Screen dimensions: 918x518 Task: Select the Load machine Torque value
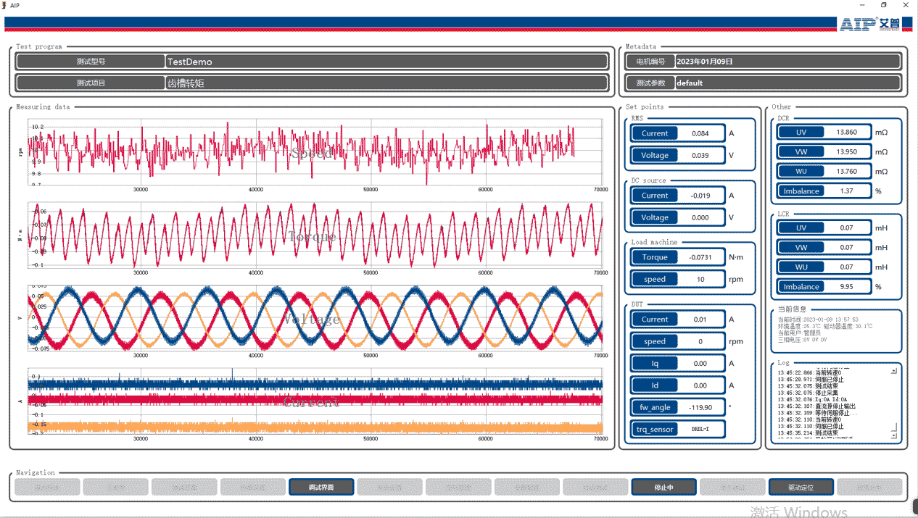click(x=700, y=257)
